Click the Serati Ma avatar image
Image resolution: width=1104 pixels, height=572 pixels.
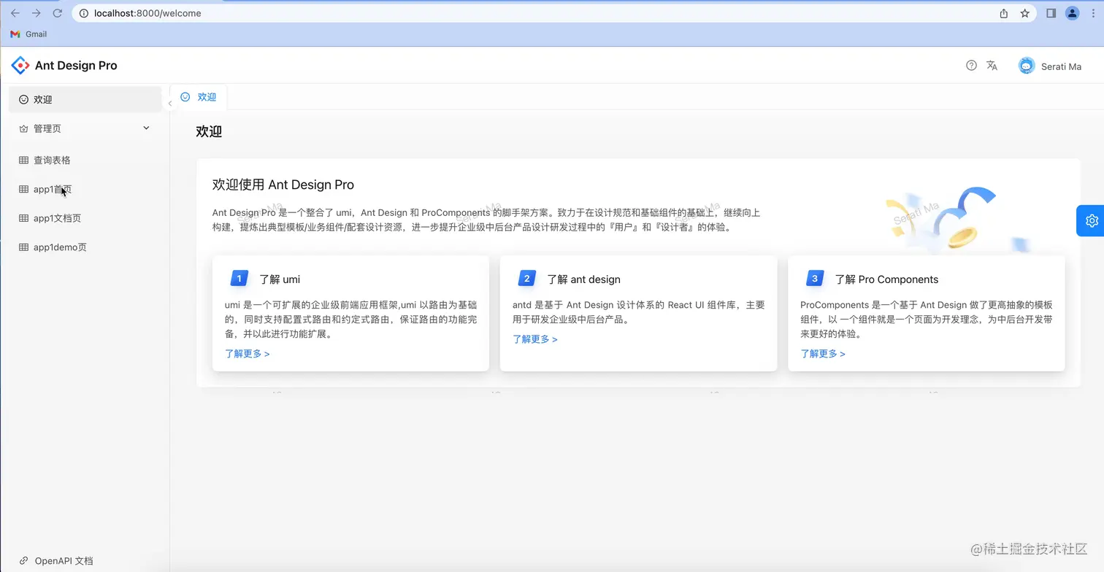click(1027, 66)
